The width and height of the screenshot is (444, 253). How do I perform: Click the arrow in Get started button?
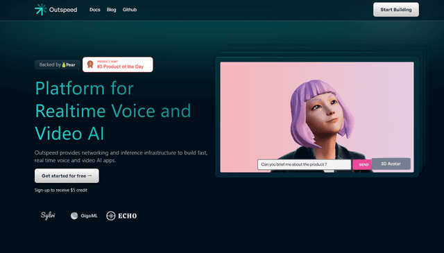tap(89, 176)
